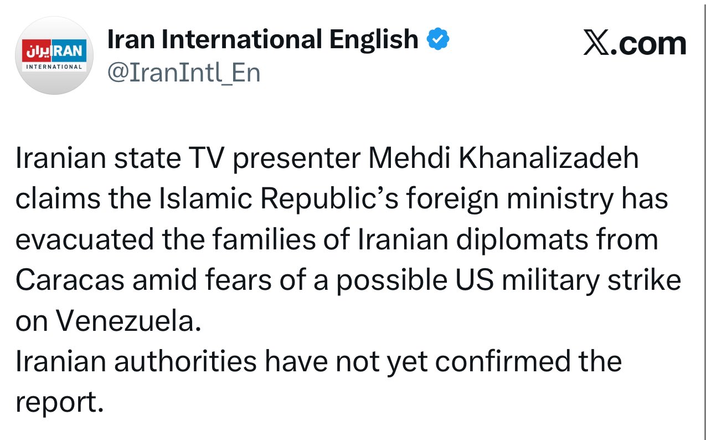Click the final word "report."
Image resolution: width=706 pixels, height=440 pixels.
coord(60,403)
